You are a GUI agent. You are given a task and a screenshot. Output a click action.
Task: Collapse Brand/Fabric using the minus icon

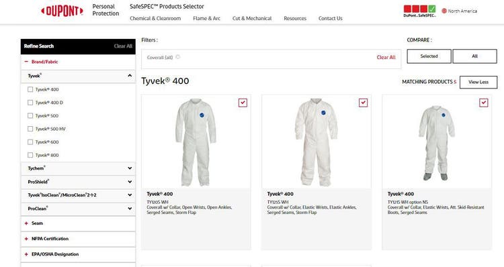[26, 62]
